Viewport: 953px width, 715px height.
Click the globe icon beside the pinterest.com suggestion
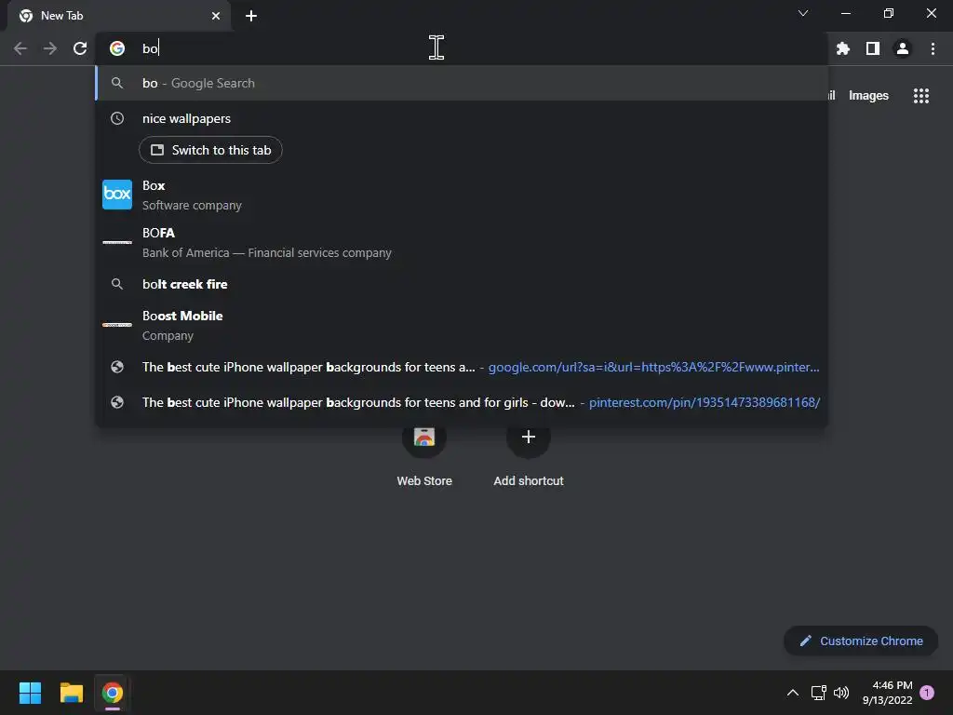(x=117, y=402)
